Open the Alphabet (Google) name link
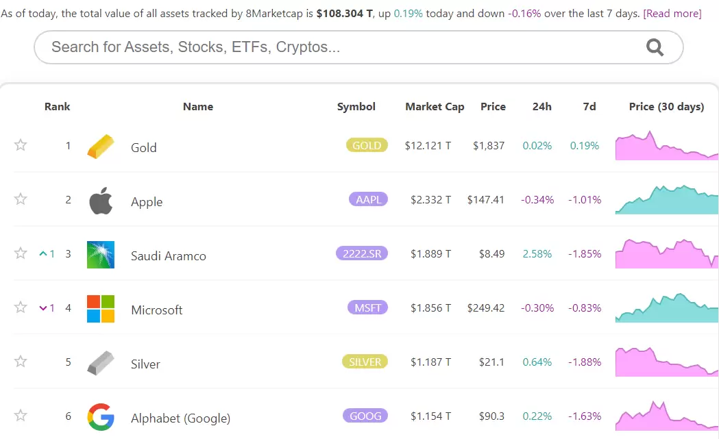This screenshot has width=719, height=439. [181, 418]
